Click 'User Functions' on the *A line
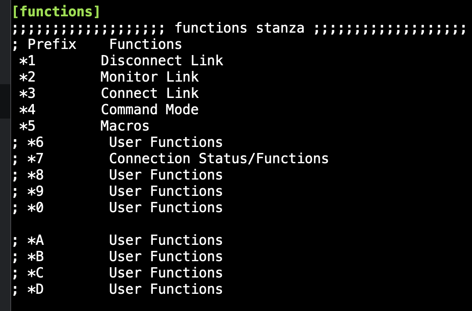 click(x=166, y=240)
